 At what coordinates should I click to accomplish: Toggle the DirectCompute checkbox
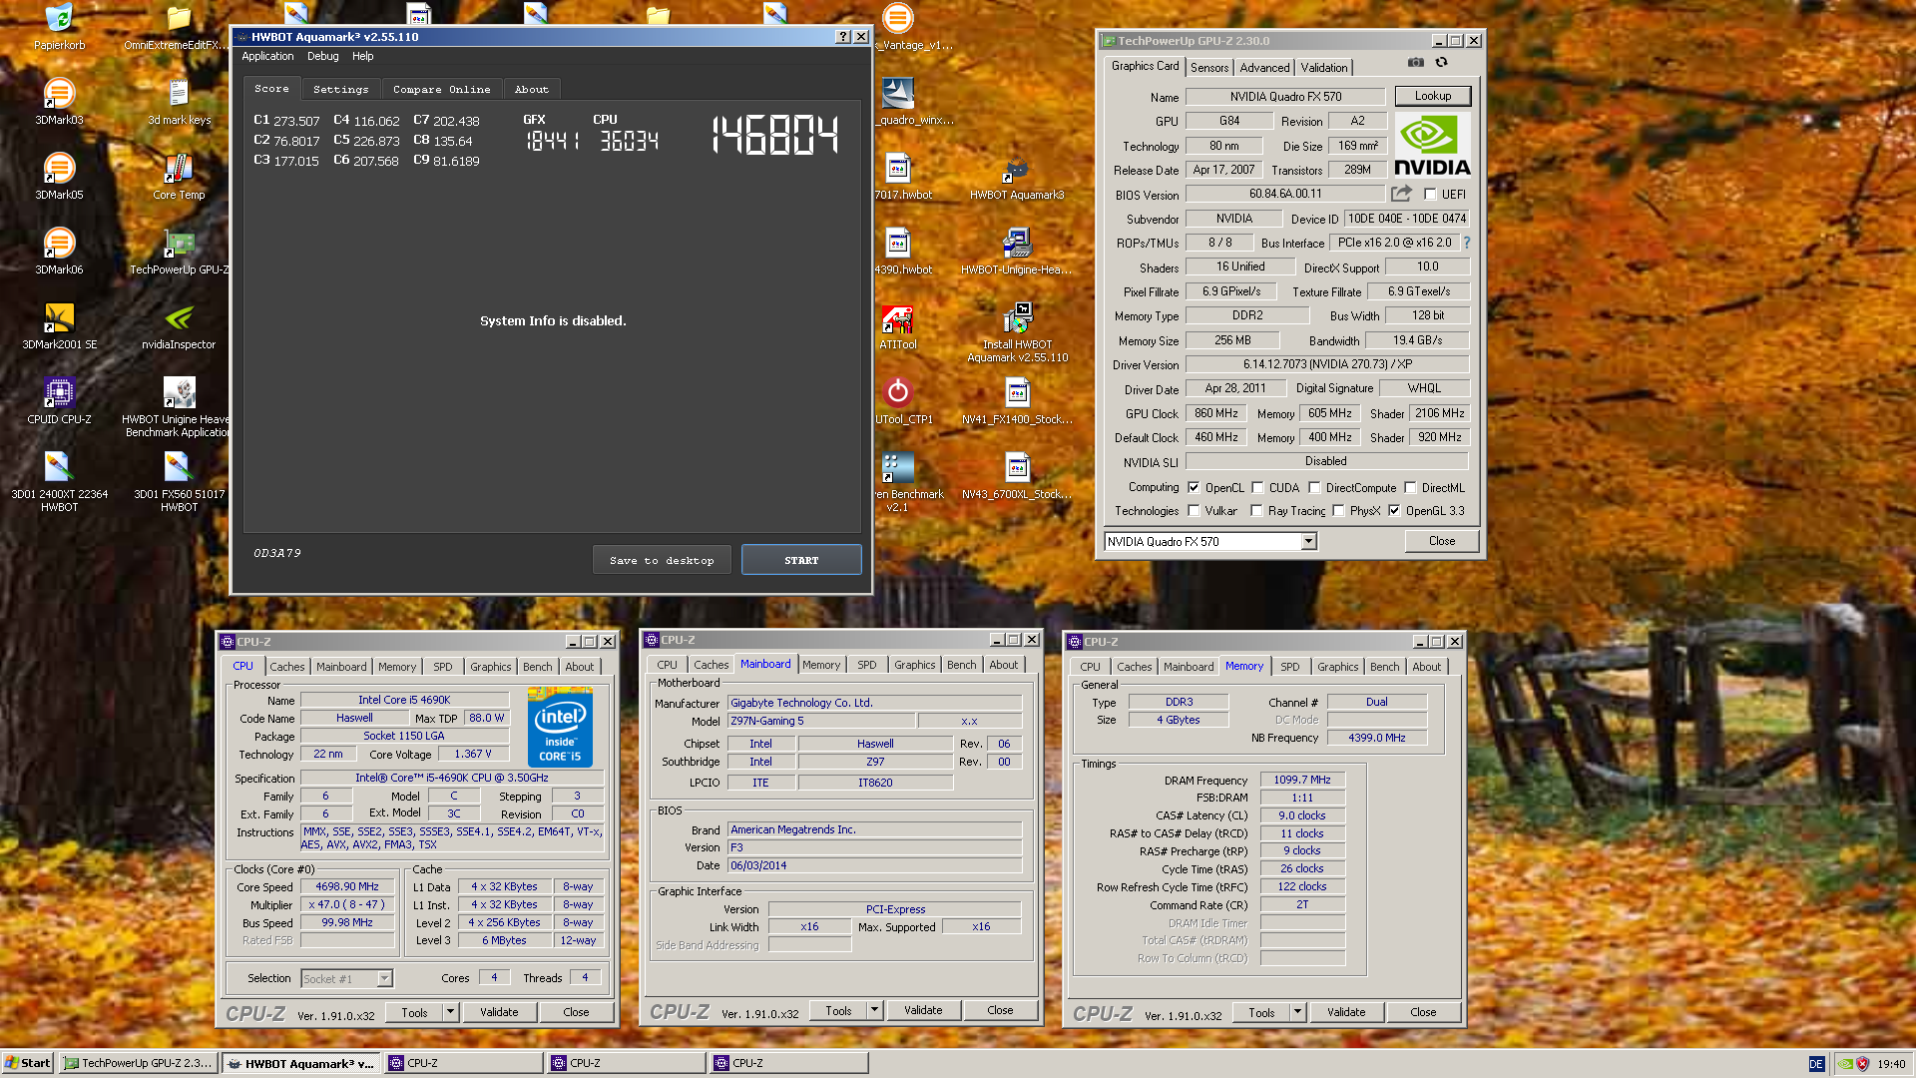(x=1314, y=487)
